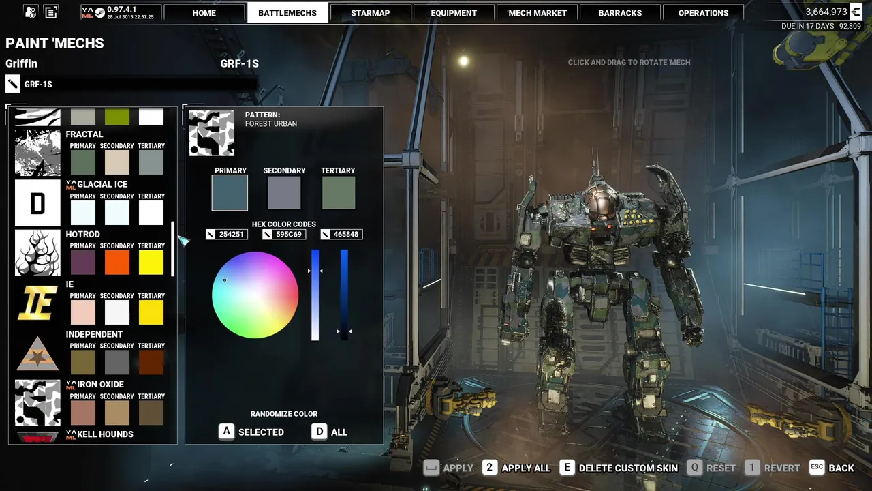
Task: Click the Reset button label
Action: tap(721, 468)
